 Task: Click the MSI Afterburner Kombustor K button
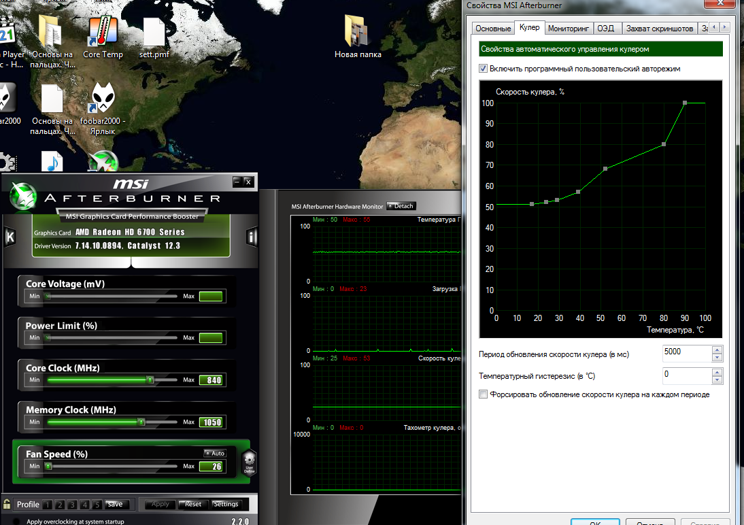[10, 237]
